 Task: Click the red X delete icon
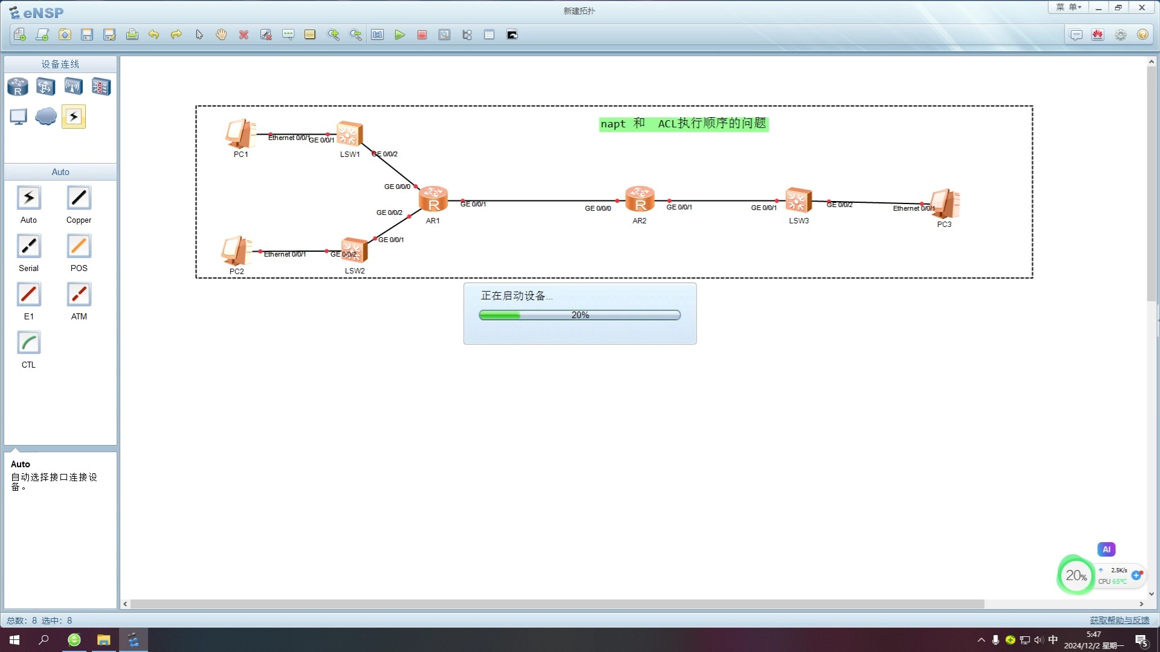tap(243, 34)
